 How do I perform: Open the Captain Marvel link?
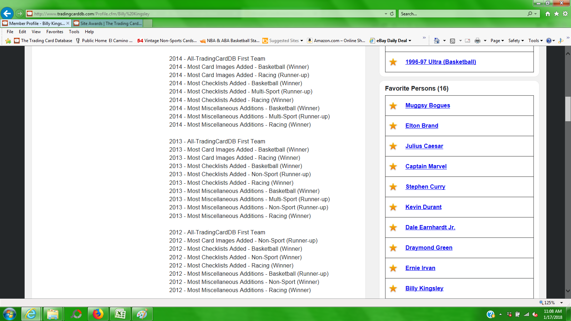tap(426, 167)
